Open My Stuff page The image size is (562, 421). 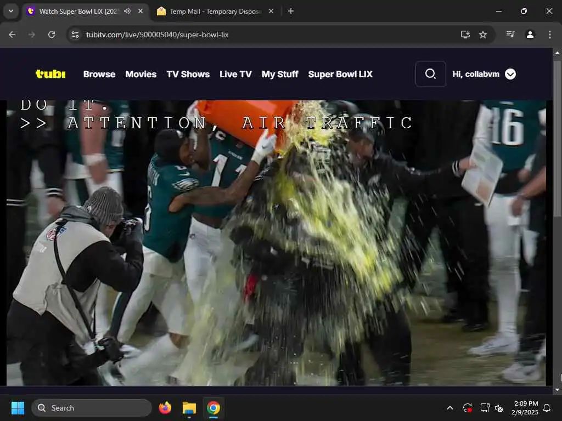click(x=280, y=74)
